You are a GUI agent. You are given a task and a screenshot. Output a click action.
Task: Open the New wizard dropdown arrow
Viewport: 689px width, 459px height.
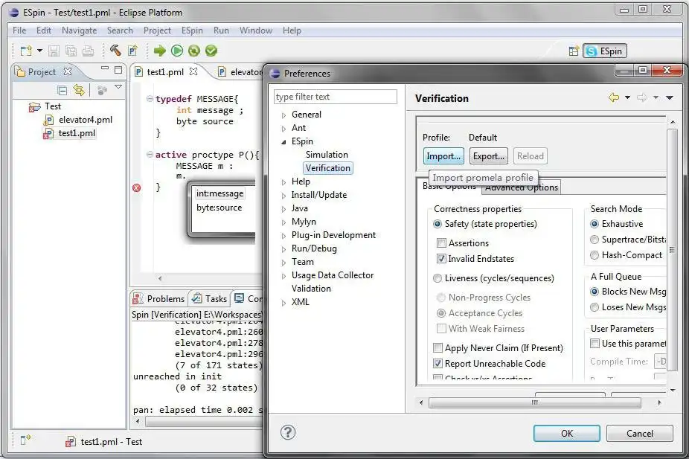pyautogui.click(x=39, y=51)
